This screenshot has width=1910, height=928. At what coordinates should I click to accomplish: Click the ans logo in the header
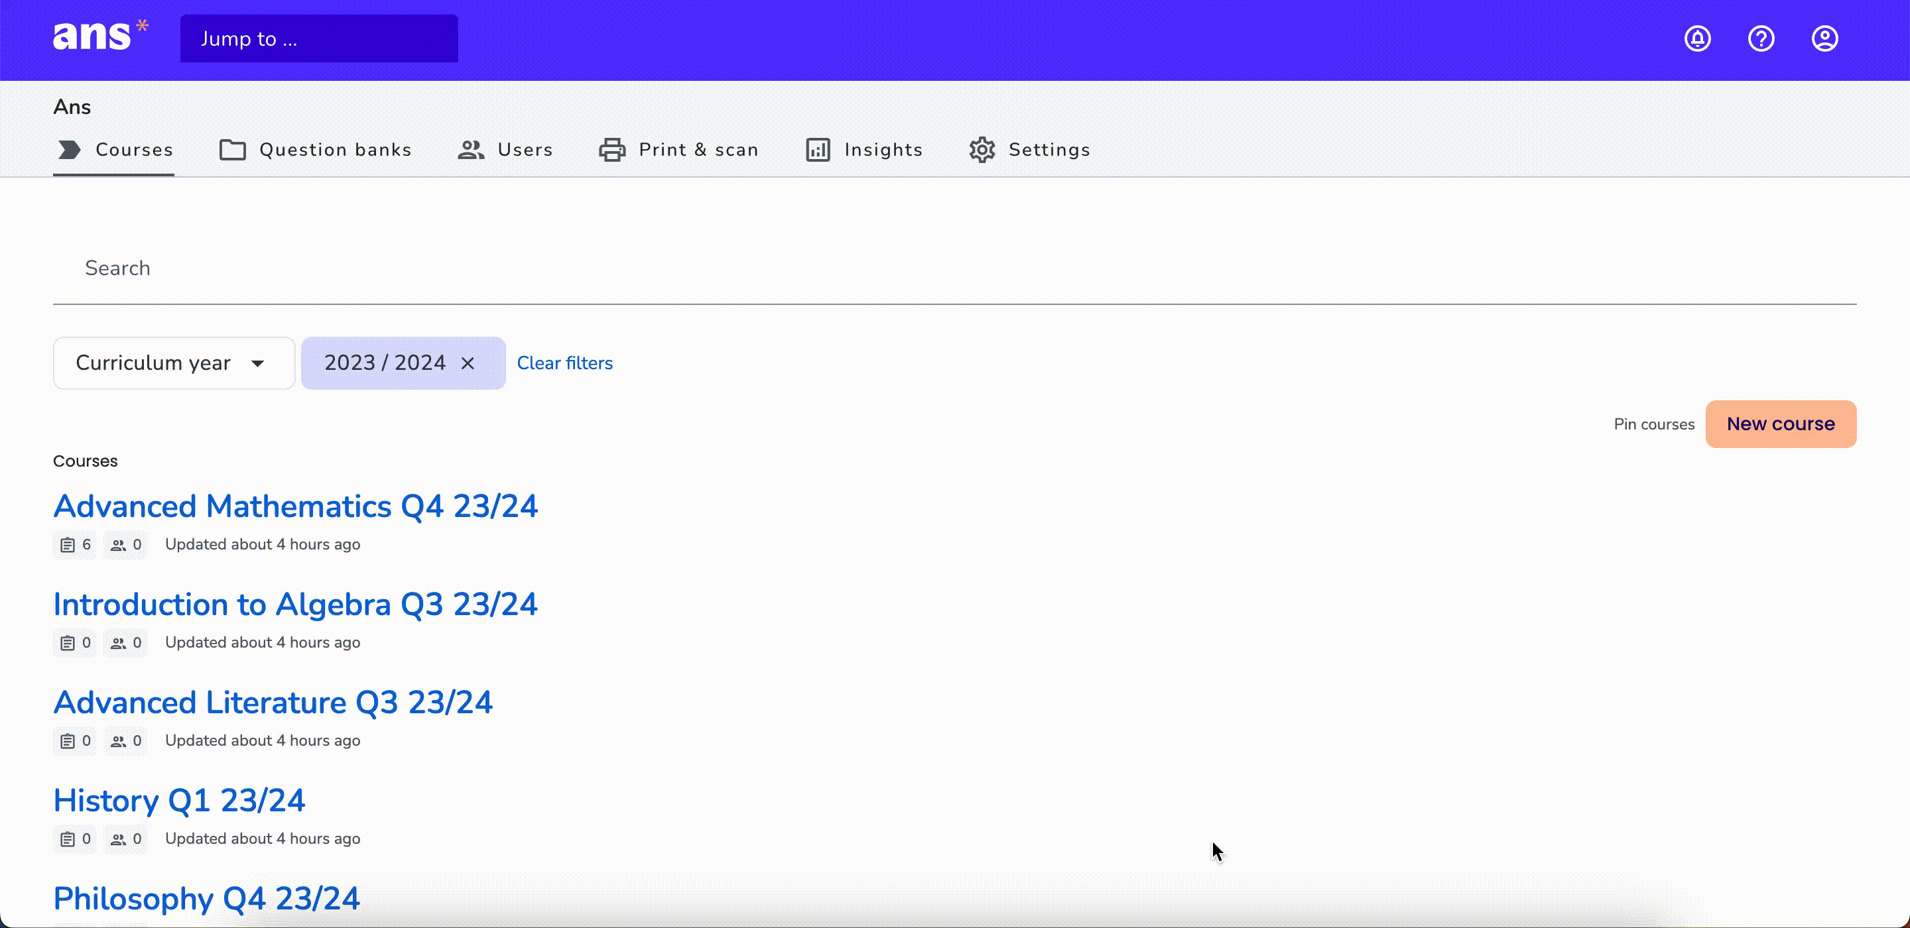(100, 36)
